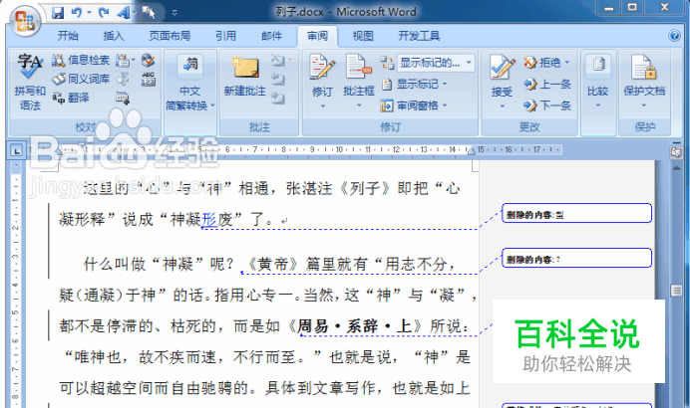Click the 翻译 translate command
Image resolution: width=690 pixels, height=408 pixels.
tap(71, 98)
